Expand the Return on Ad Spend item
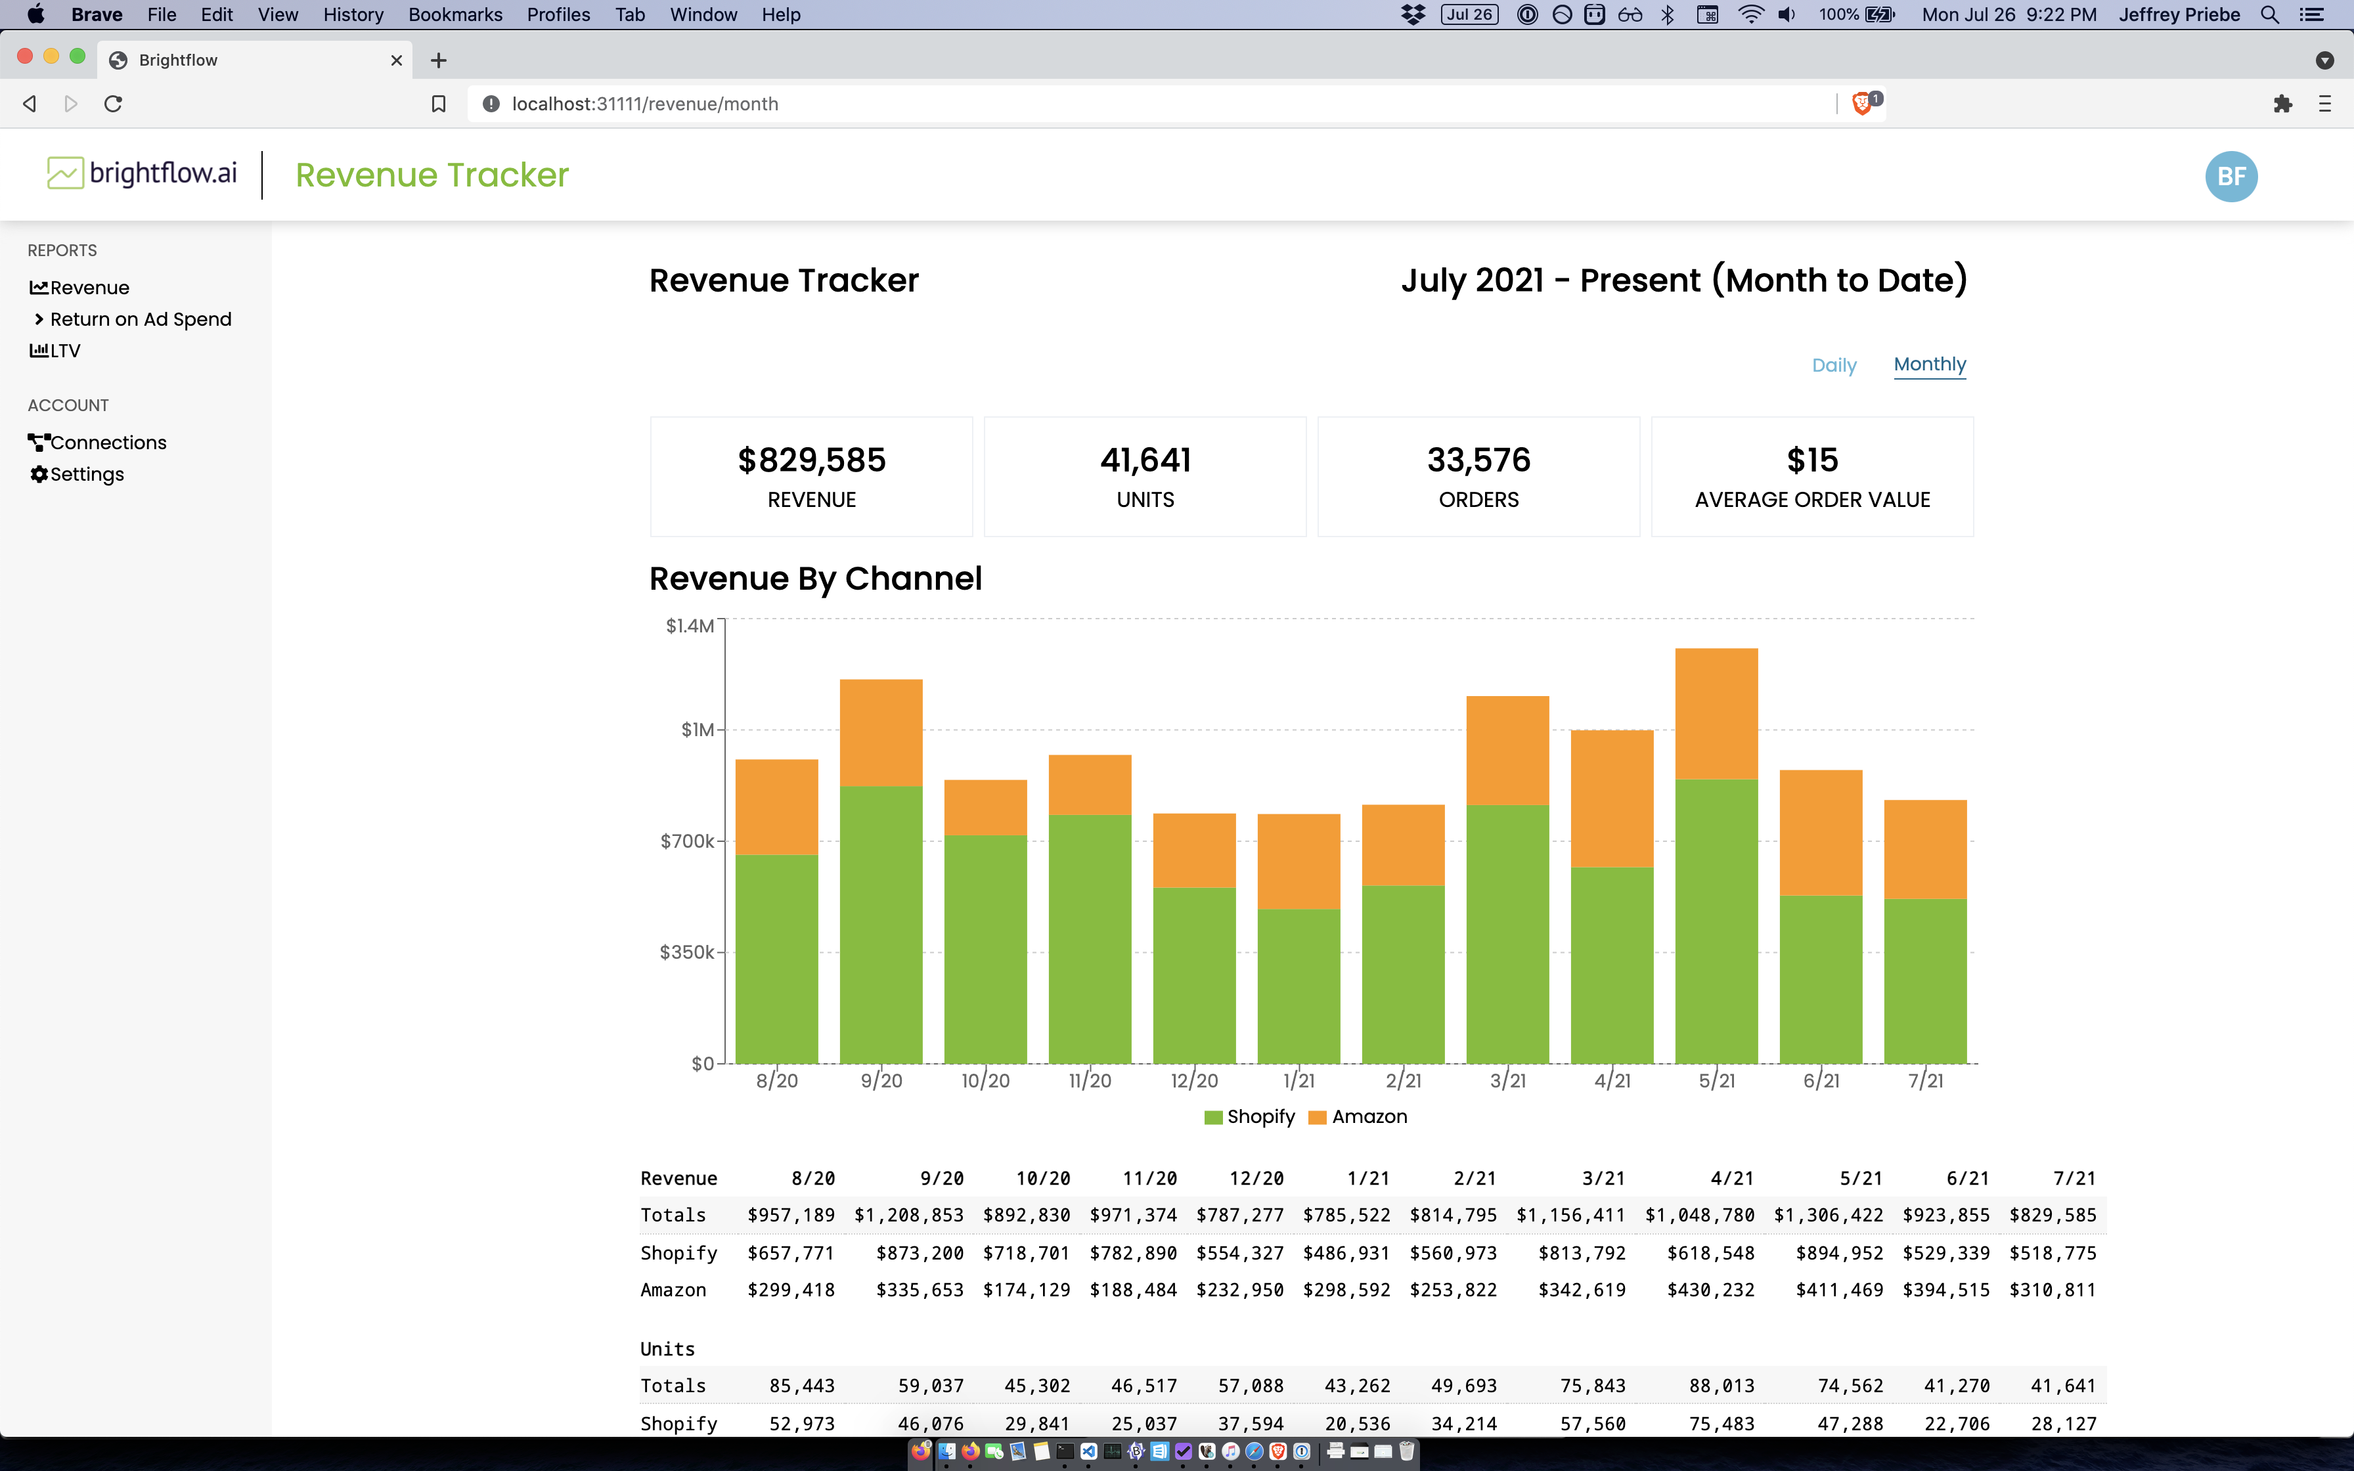Image resolution: width=2354 pixels, height=1471 pixels. pos(140,319)
